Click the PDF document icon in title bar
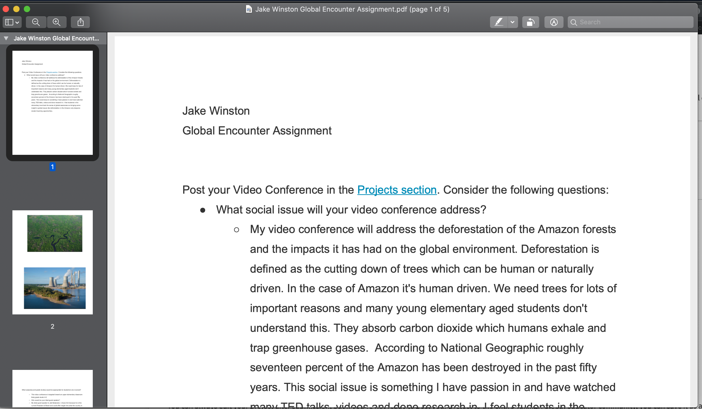 pos(249,9)
